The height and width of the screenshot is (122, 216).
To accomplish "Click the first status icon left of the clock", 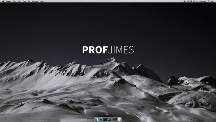I will coord(185,1).
